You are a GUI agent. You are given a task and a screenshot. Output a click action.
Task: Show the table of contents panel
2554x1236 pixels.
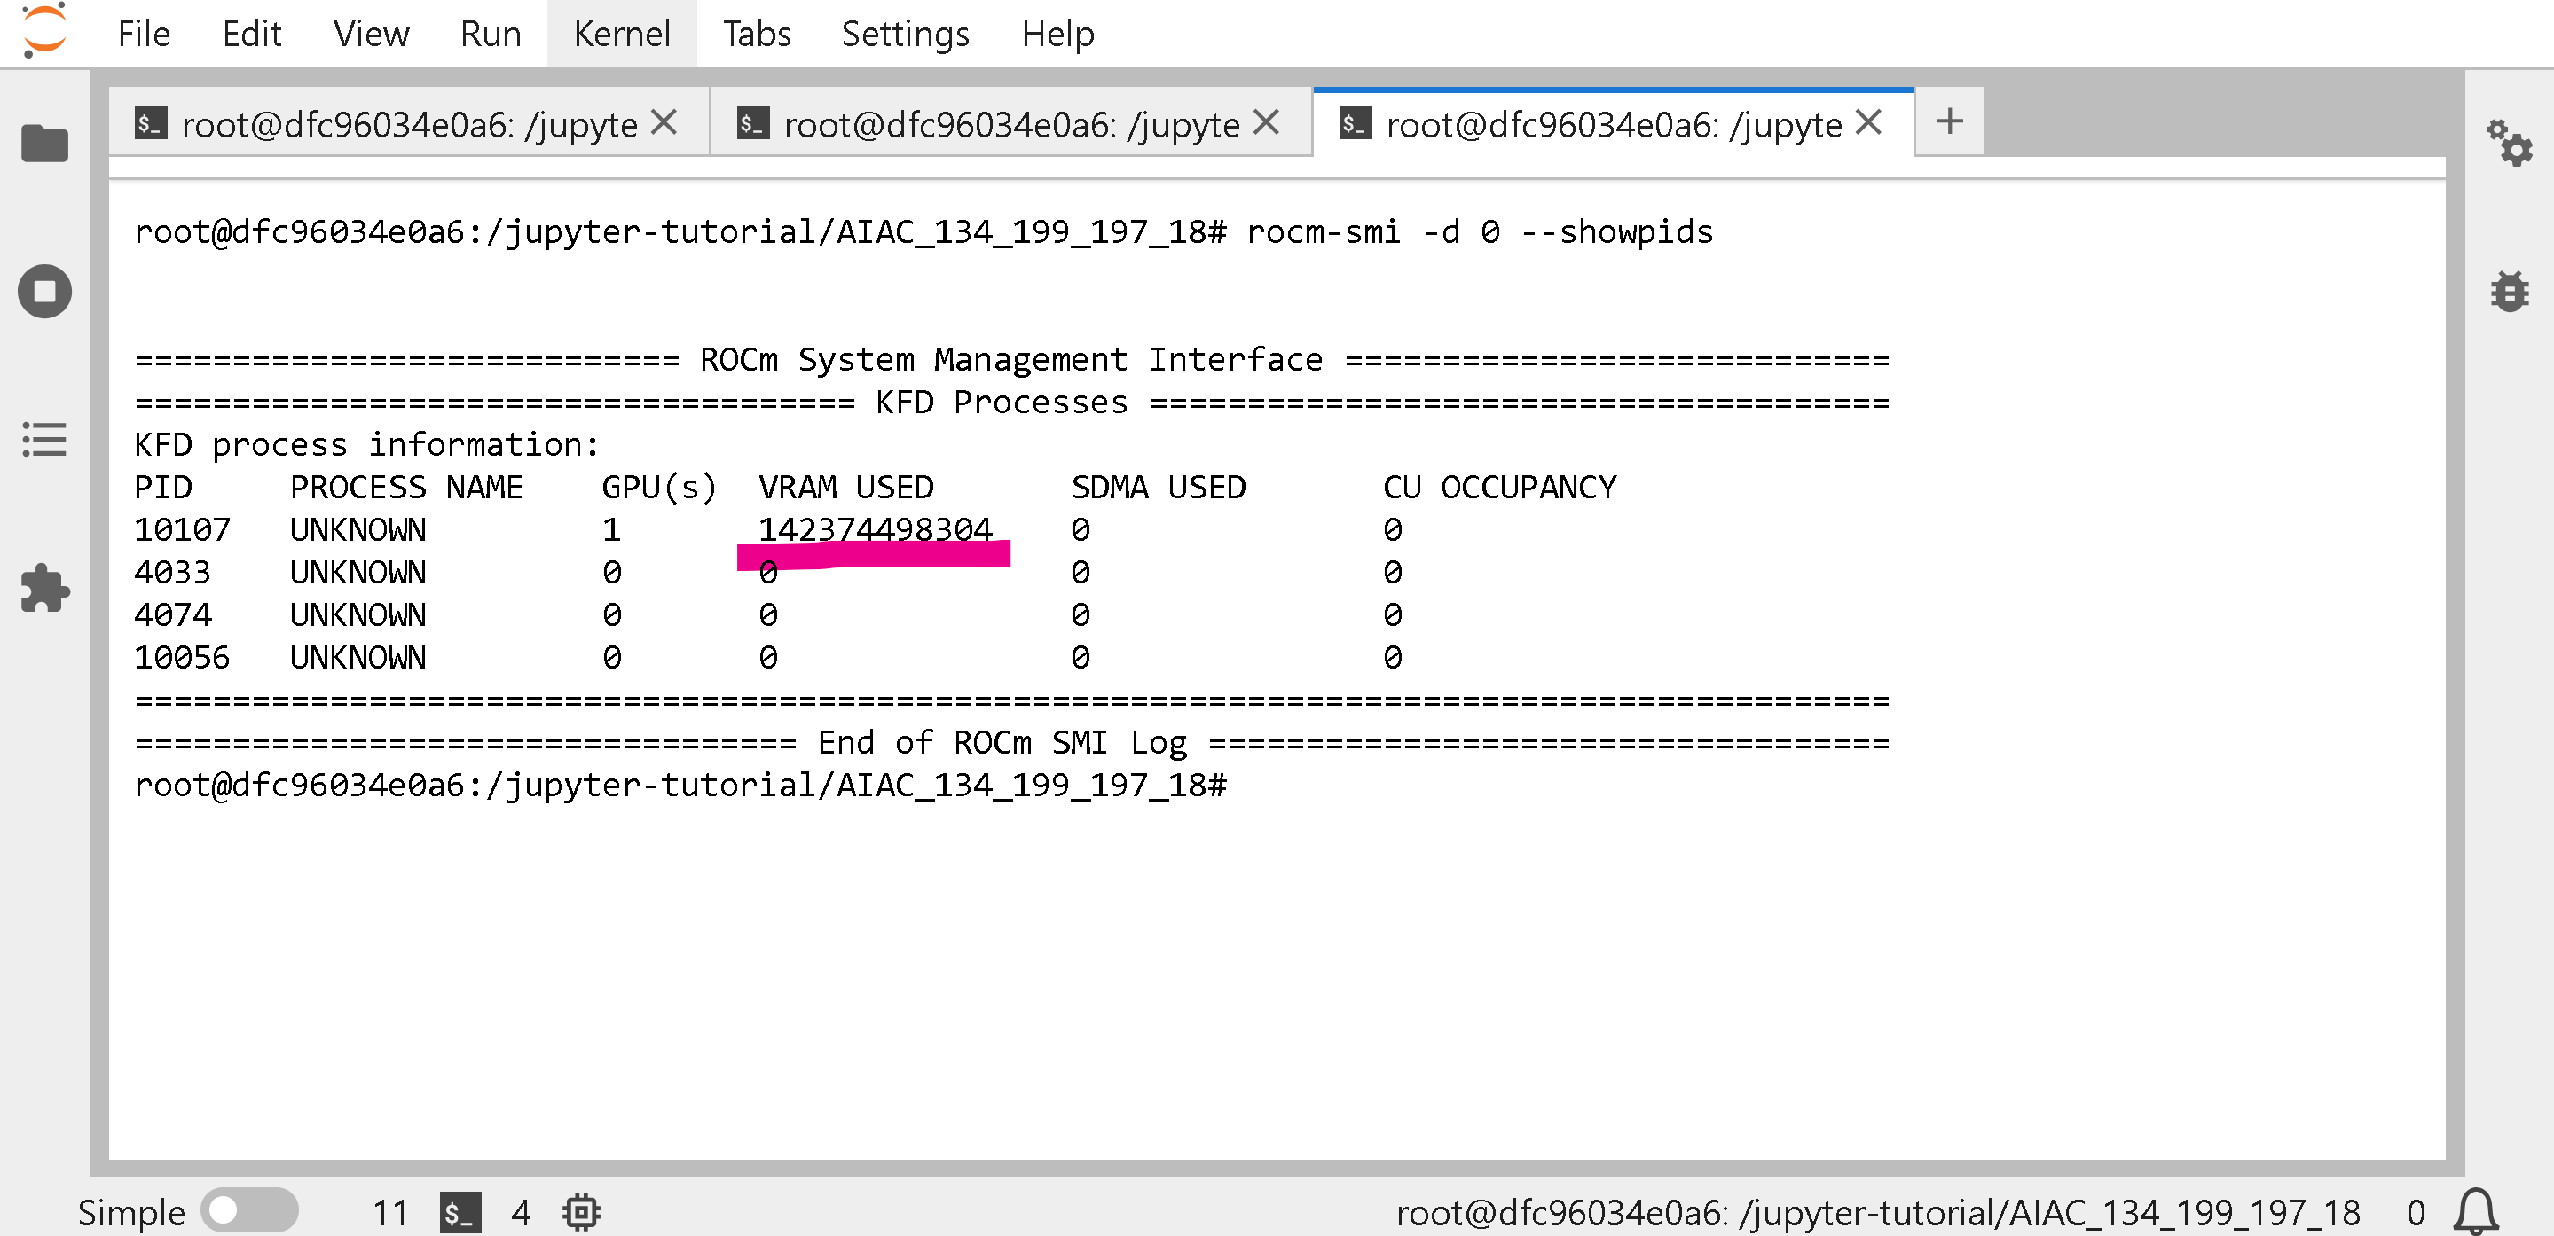pos(44,439)
